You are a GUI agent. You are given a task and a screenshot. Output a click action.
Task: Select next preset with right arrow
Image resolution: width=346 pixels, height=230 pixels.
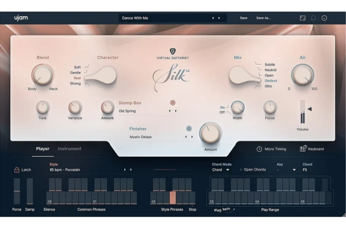[x=219, y=18]
